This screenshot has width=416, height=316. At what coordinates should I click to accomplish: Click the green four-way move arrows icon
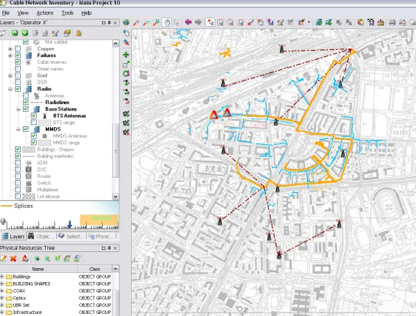pos(126,54)
